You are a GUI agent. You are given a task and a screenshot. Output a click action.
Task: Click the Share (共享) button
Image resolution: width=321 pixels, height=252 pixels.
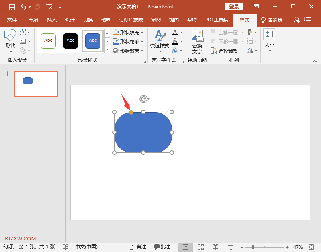coord(302,20)
